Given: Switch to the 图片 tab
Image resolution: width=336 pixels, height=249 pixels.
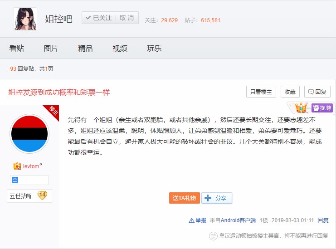Looking at the screenshot, I should (51, 49).
